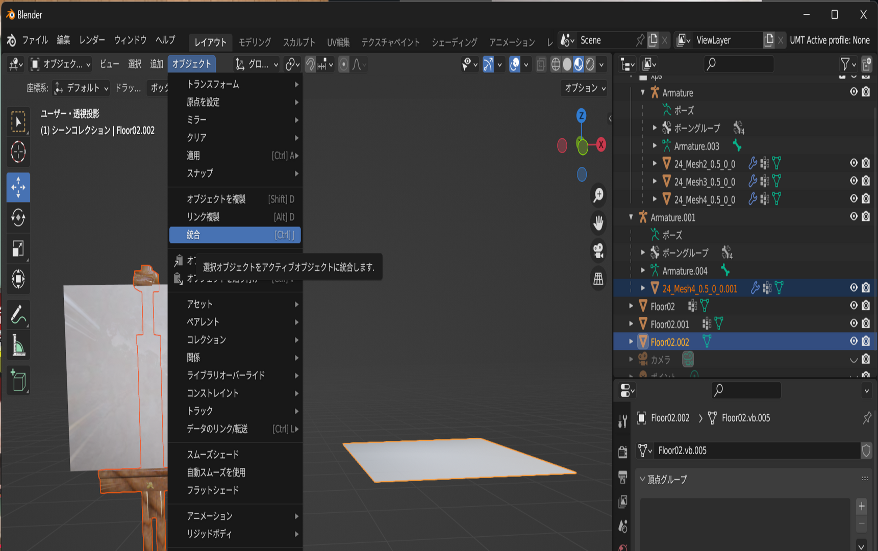The image size is (878, 551).
Task: Choose オブジェクトを複製 menu entry
Action: tap(235, 199)
